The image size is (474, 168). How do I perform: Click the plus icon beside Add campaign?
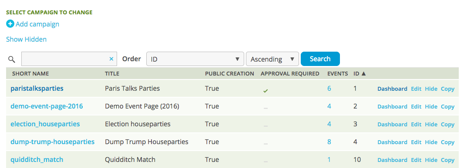click(x=10, y=24)
